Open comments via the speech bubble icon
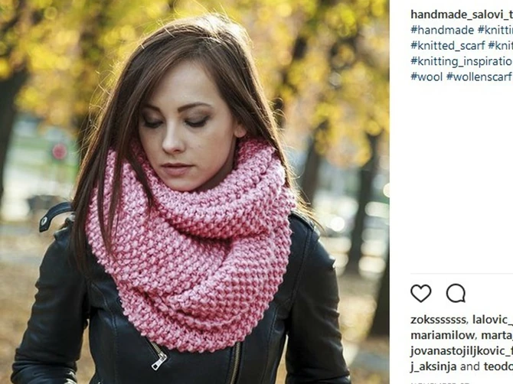Viewport: 513px width, 384px height. coord(456,293)
